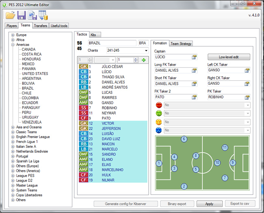Viewport: 264px width, 213px height.
Task: Select player marker 6 on the pitch
Action: 184,139
